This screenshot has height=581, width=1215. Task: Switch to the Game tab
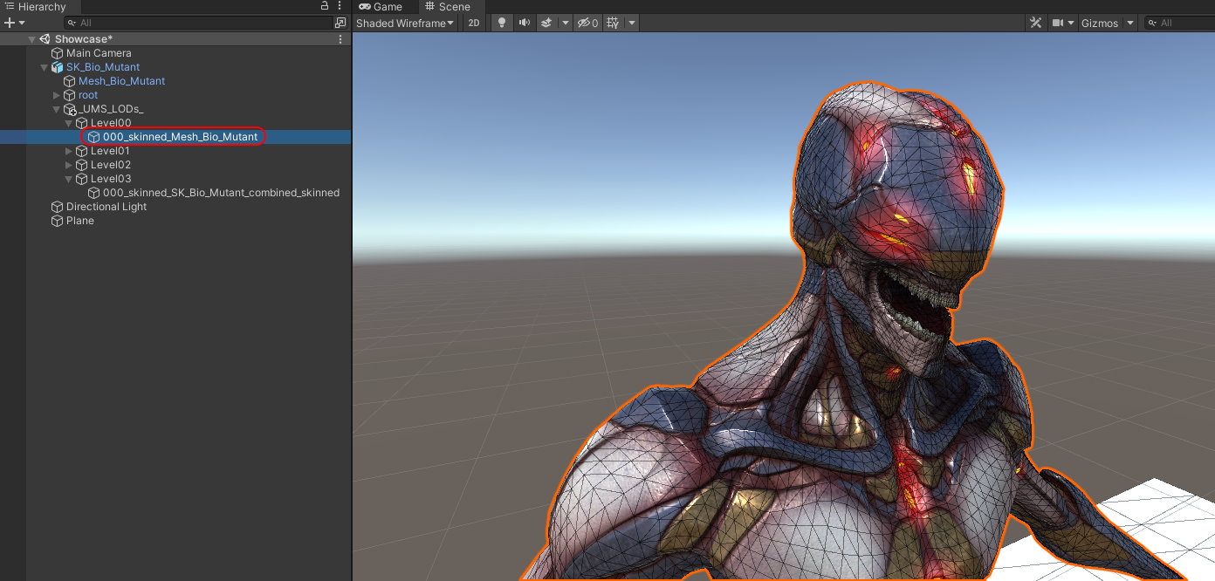(381, 6)
